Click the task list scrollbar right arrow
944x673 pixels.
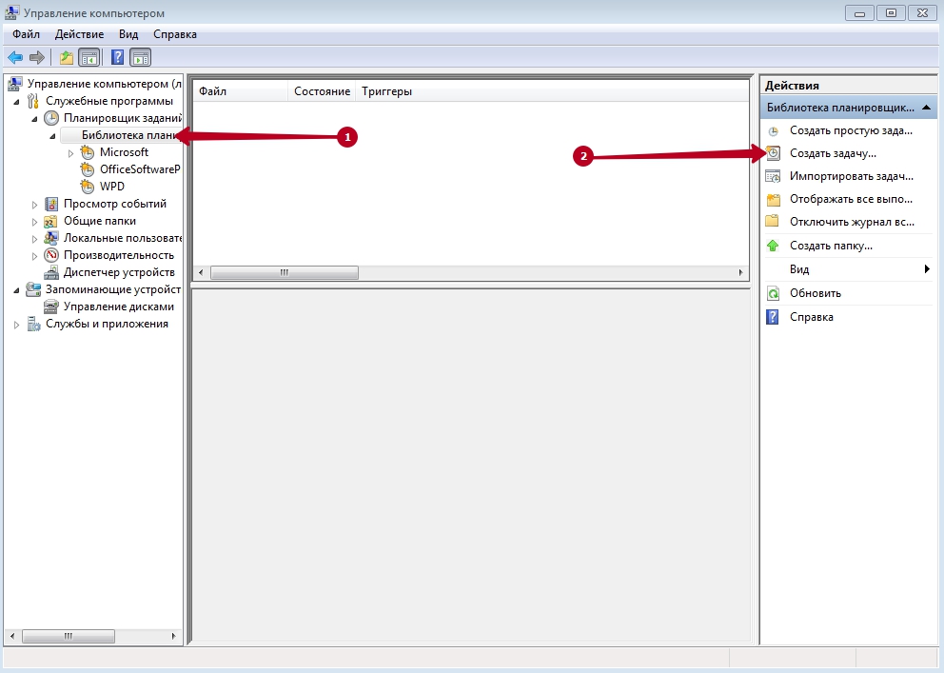click(740, 272)
